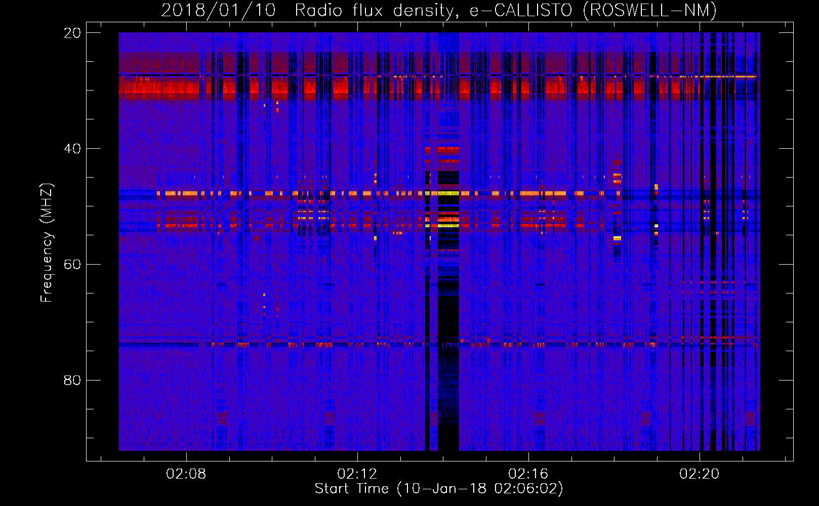Click the time tick label "02:12"
Image resolution: width=819 pixels, height=506 pixels.
pos(357,474)
